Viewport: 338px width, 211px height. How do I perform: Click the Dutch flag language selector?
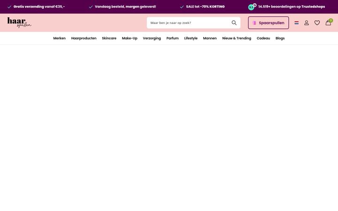click(x=297, y=23)
